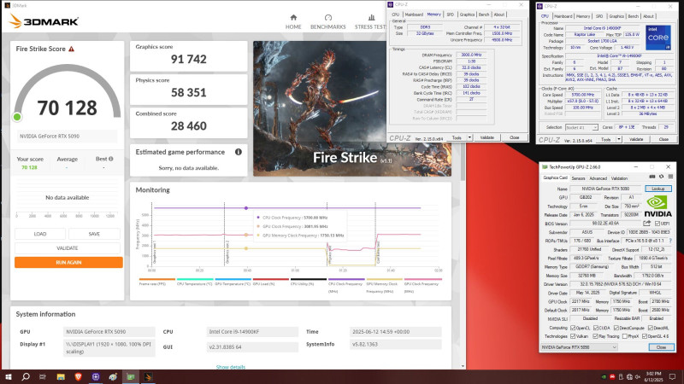Toggle the UEFI checkbox in GPU-Z
The image size is (684, 384).
657,224
